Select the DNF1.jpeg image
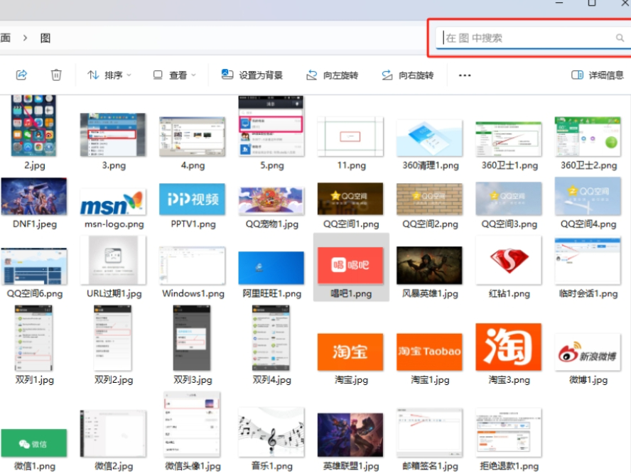 click(x=34, y=196)
